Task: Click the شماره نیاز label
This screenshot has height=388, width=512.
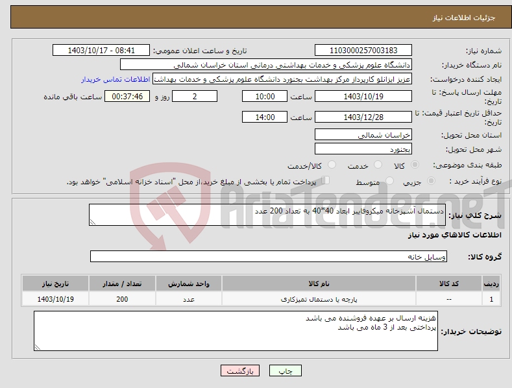Action: coord(483,51)
